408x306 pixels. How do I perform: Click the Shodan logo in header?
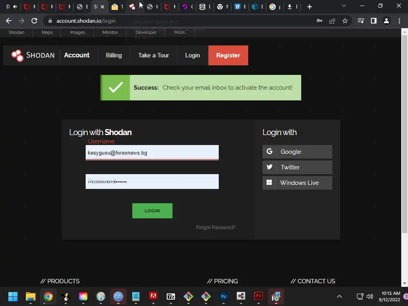click(33, 55)
